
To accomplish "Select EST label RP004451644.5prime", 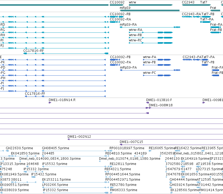I will click(x=123, y=174).
